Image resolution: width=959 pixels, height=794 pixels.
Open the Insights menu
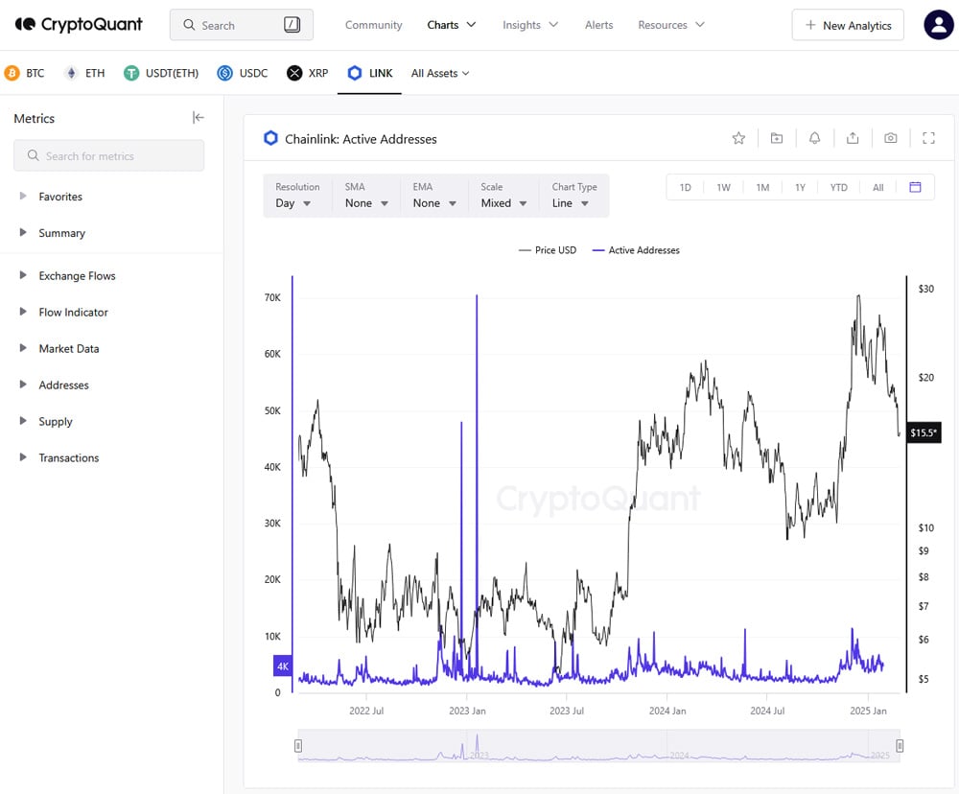coord(529,25)
